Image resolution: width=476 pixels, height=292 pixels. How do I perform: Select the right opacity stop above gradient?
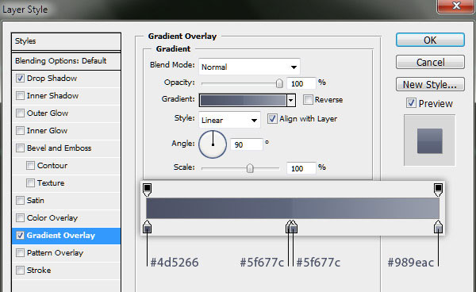coord(438,190)
